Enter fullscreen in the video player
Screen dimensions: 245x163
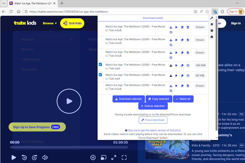click(124, 158)
